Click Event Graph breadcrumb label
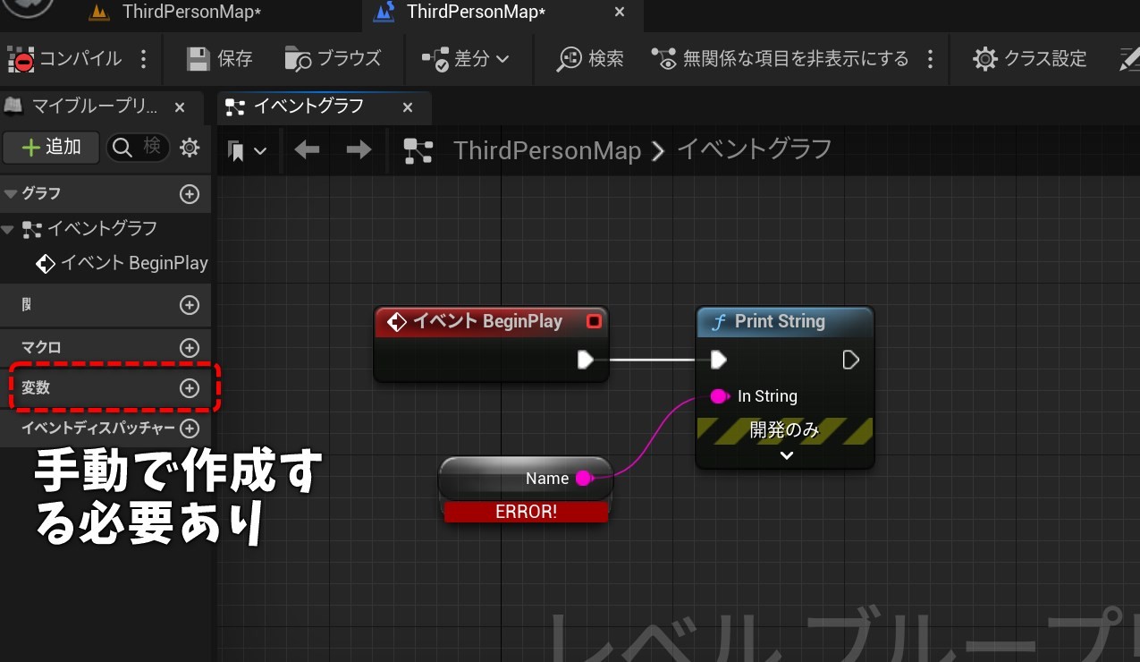 pyautogui.click(x=754, y=149)
